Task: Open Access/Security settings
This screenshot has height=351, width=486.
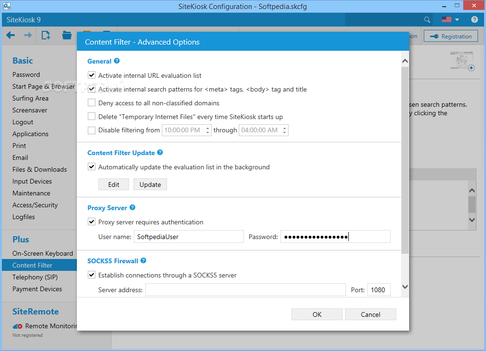Action: click(35, 205)
